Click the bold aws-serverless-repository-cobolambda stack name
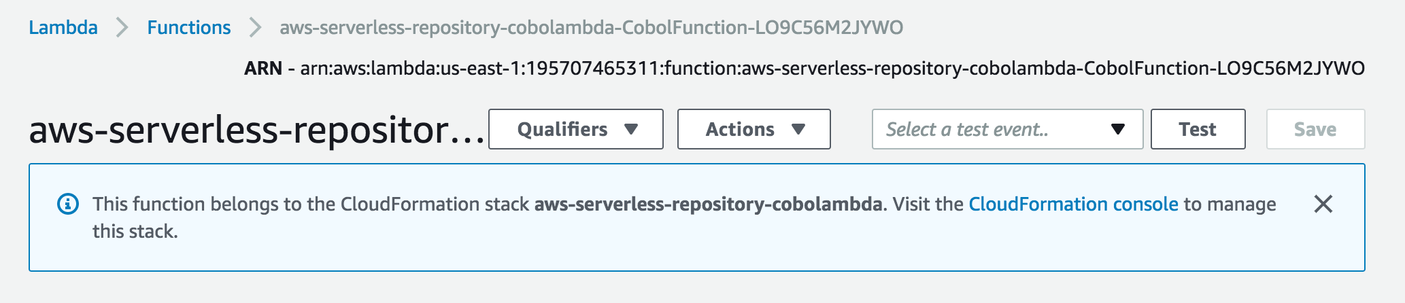Viewport: 1405px width, 303px height. point(708,204)
